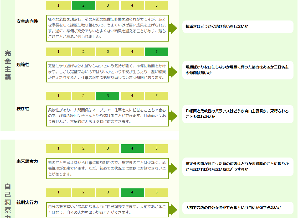The width and height of the screenshot is (300, 222).
Task: Click the green arrow beside 未来思考力 description
Action: tap(173, 168)
